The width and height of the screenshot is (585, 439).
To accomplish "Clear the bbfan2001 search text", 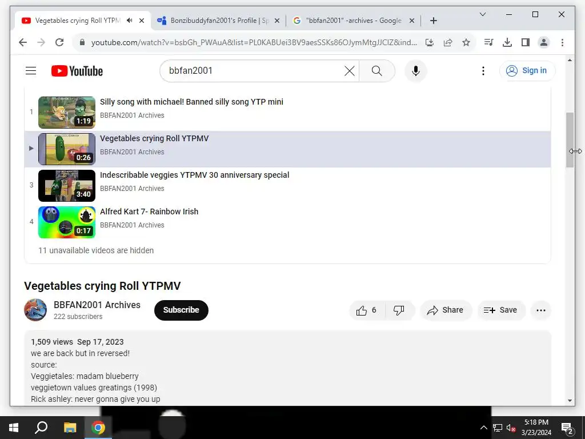I will pyautogui.click(x=349, y=71).
